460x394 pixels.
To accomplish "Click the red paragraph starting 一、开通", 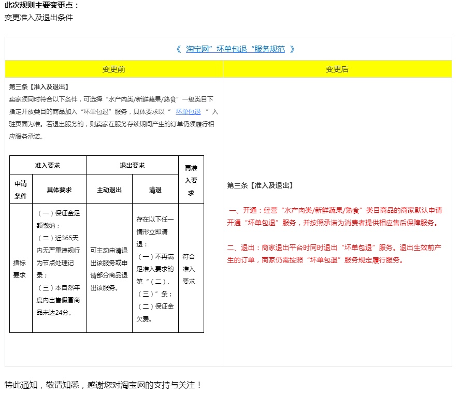I will (x=335, y=216).
